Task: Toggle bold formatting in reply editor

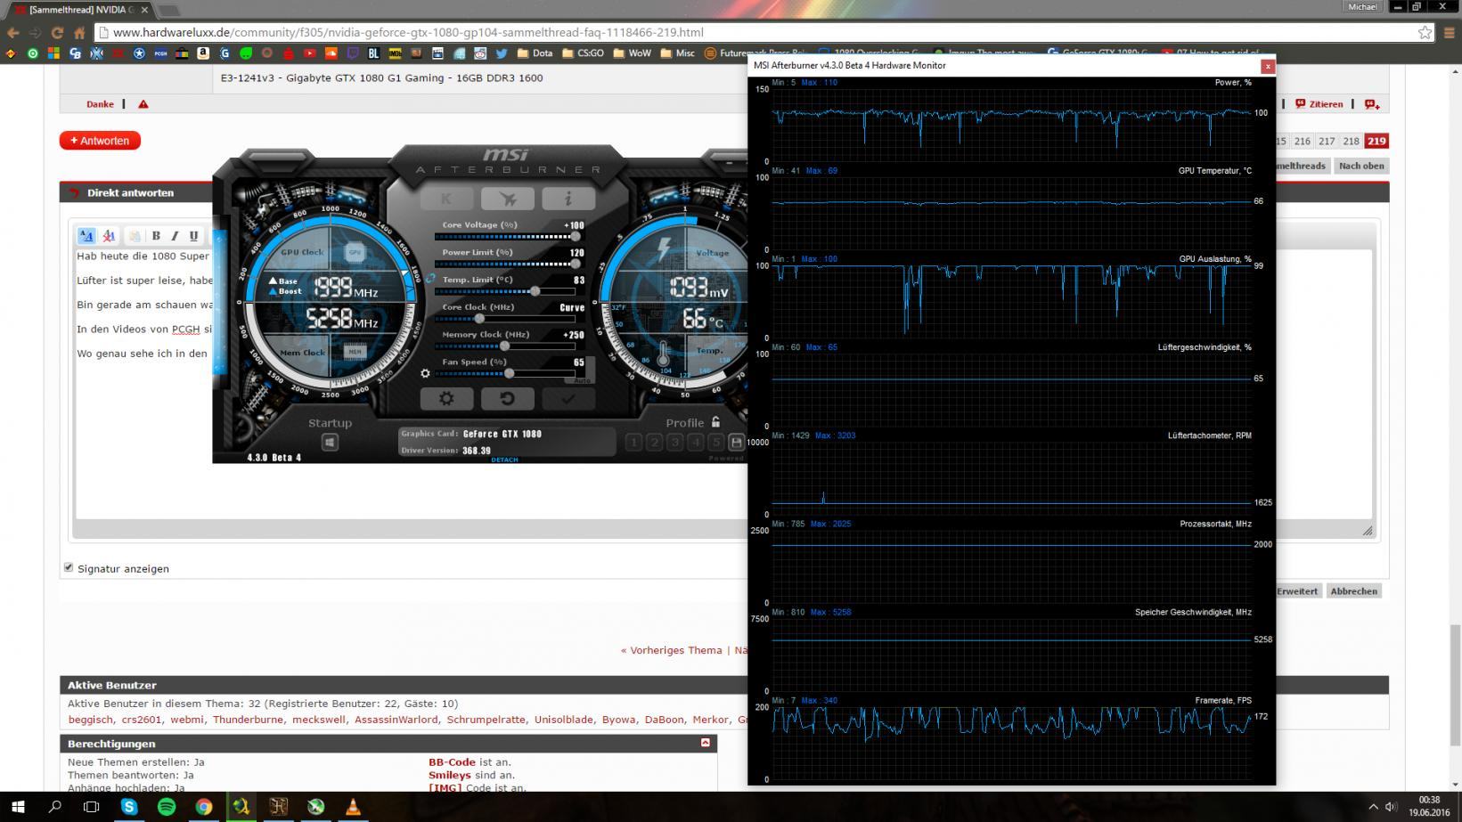Action: point(156,236)
